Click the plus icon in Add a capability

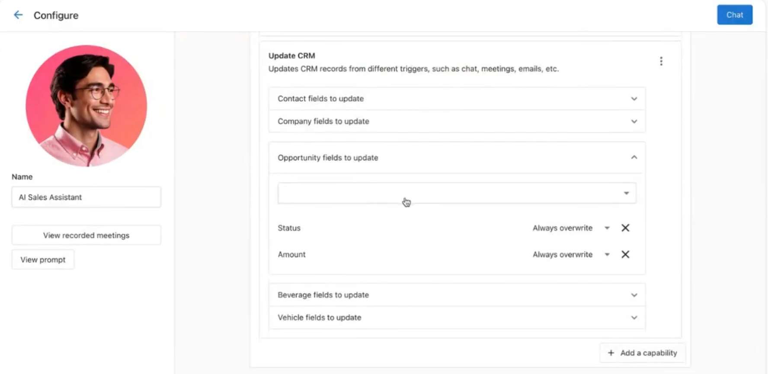[611, 353]
